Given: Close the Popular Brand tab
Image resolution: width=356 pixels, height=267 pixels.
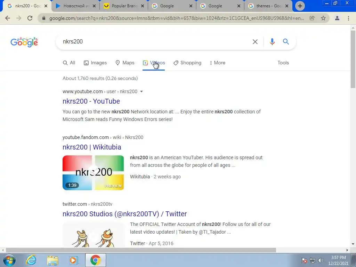Looking at the screenshot, I should [142, 6].
